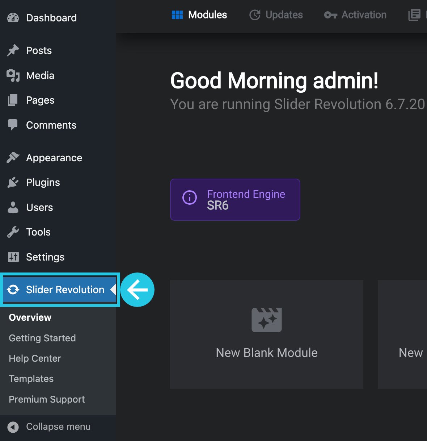Click the library icon after Activation
Screen dimensions: 427x441
[414, 15]
